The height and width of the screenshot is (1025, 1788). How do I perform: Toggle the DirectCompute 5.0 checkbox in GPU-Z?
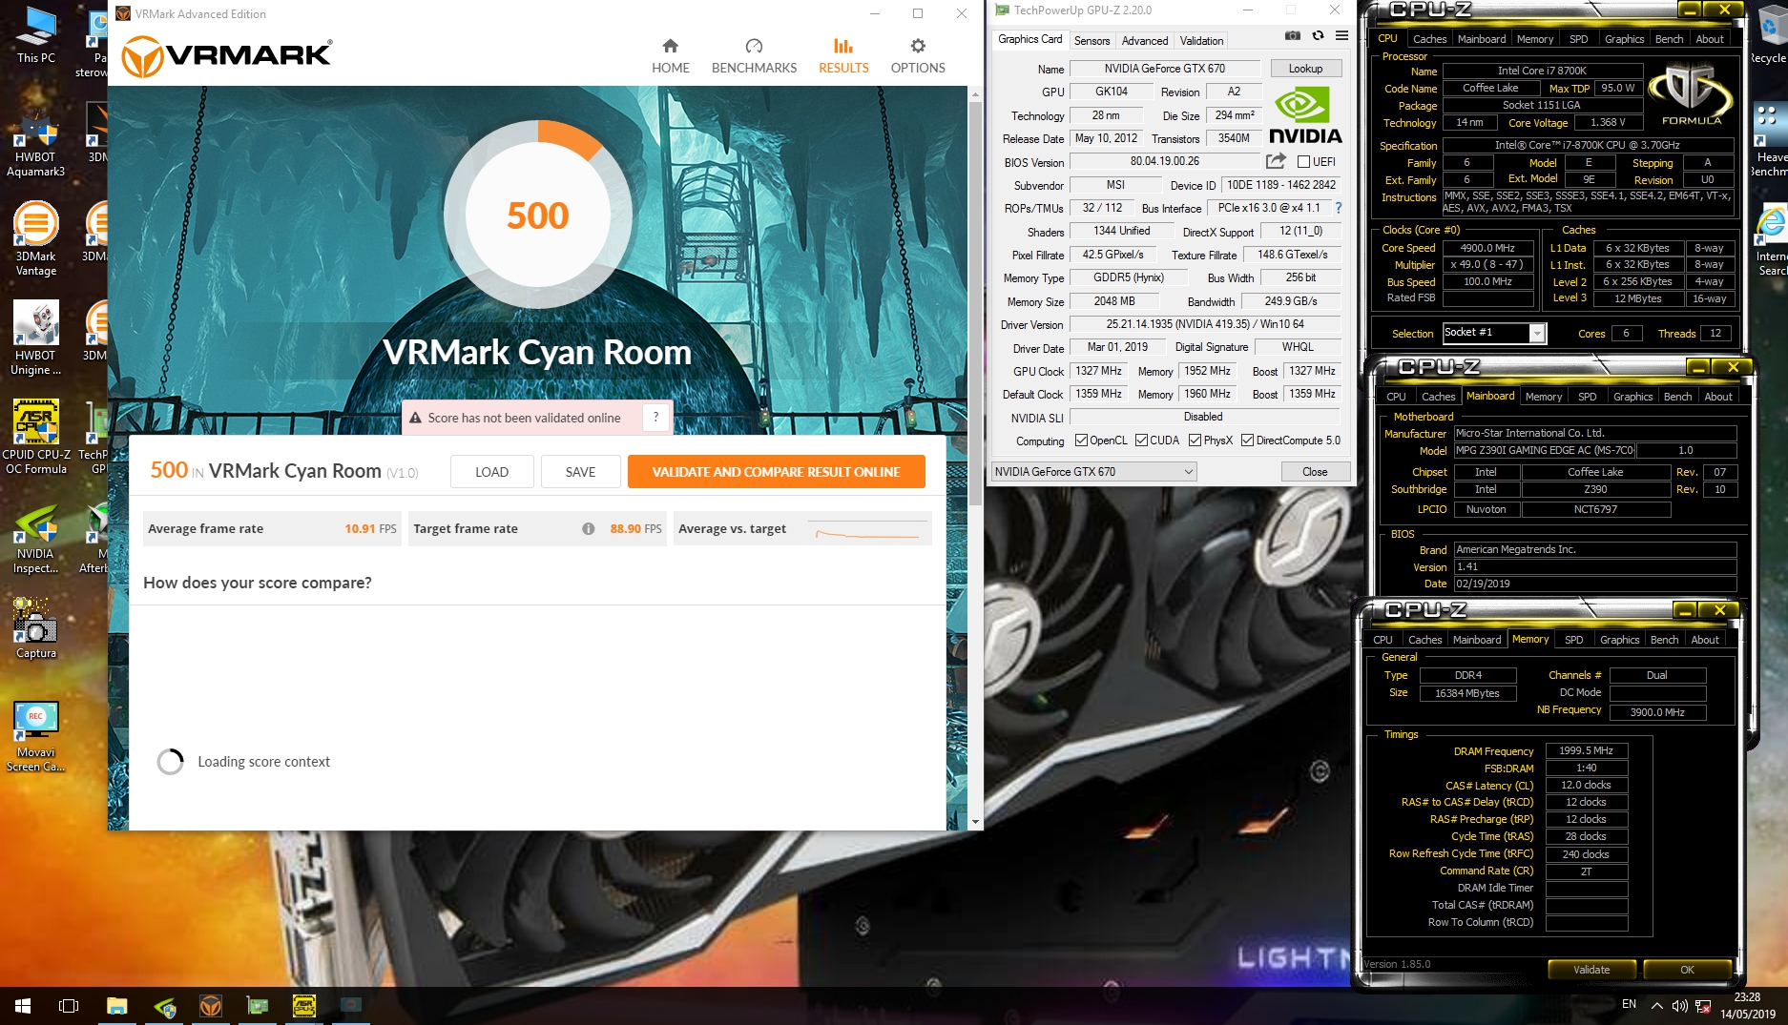[x=1248, y=441]
